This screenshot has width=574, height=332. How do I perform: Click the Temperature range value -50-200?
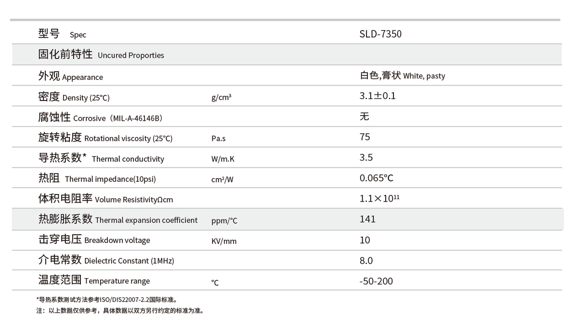[x=376, y=281]
